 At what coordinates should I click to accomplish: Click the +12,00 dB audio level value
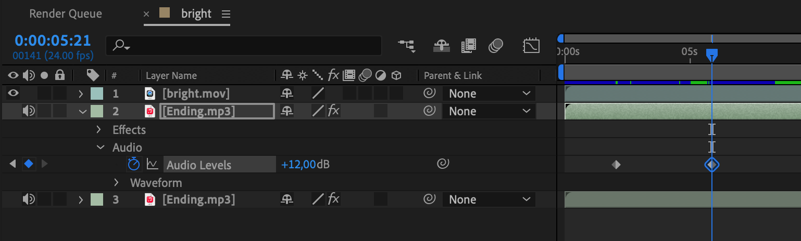coord(298,165)
